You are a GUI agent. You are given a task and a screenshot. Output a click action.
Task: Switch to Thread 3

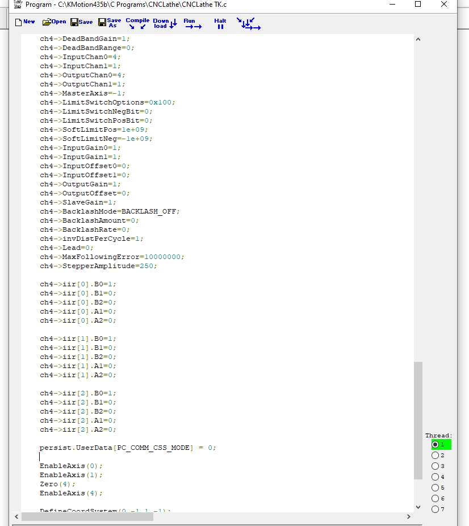coord(436,466)
